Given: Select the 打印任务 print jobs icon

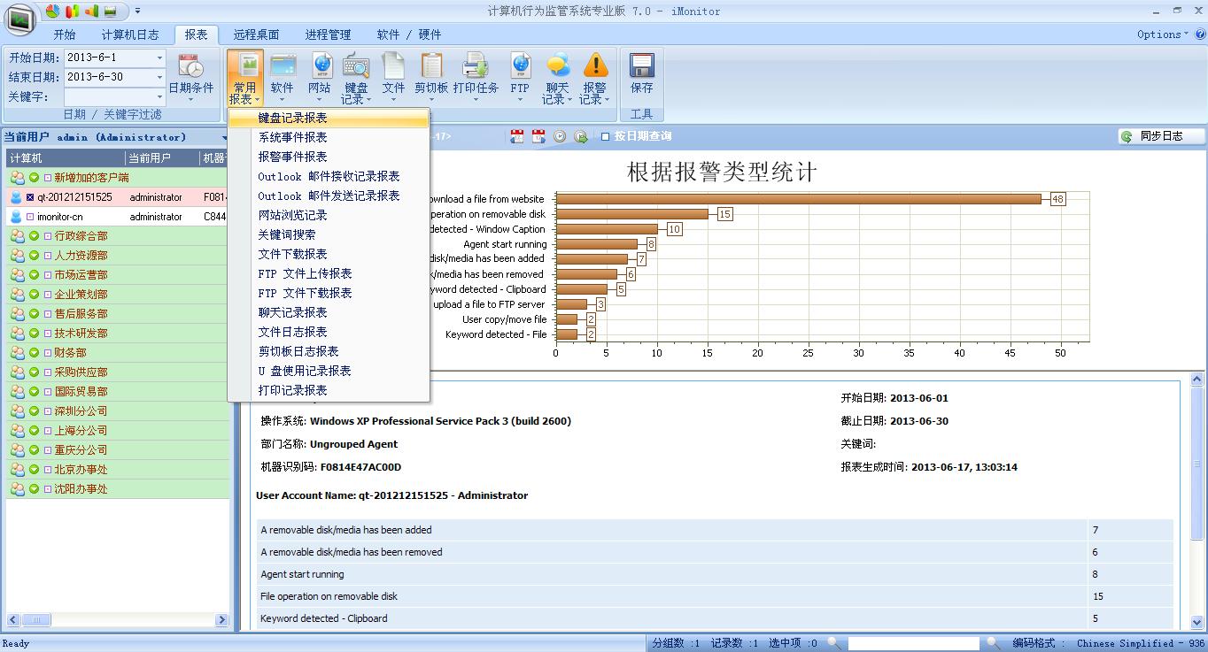Looking at the screenshot, I should 476,77.
